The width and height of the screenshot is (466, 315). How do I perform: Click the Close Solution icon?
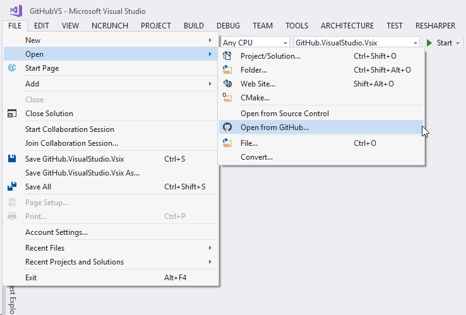pos(12,114)
